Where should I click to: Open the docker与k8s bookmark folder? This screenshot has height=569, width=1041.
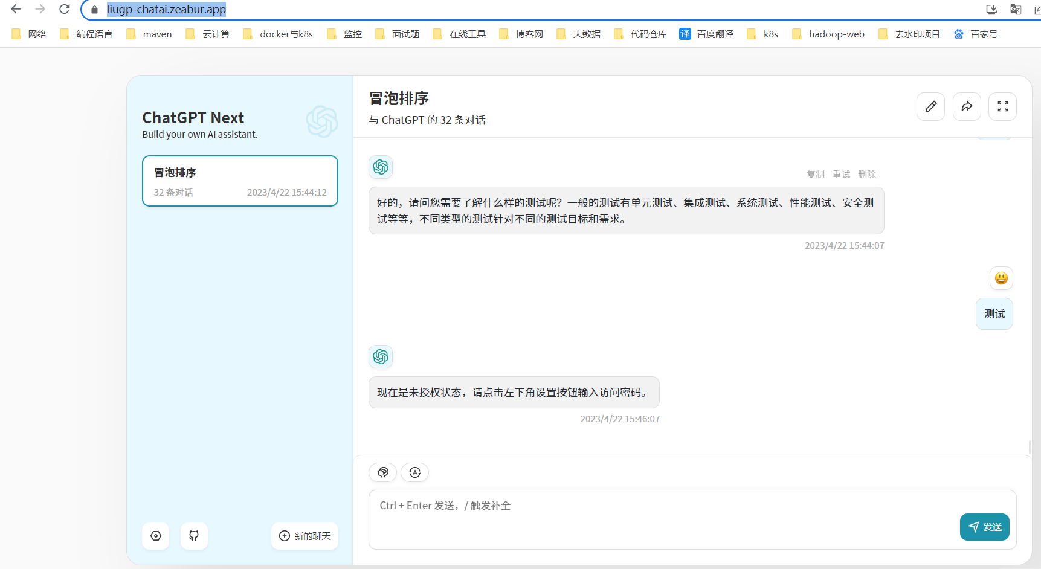(x=278, y=34)
